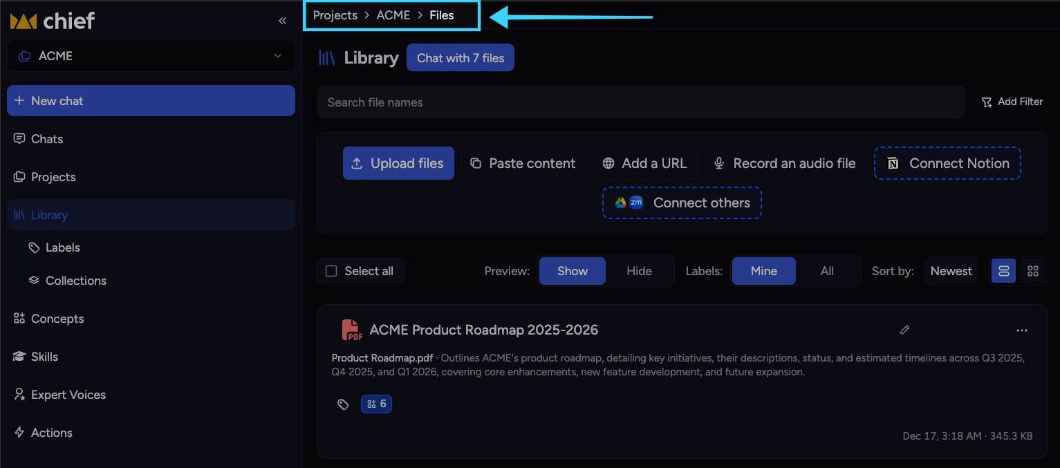This screenshot has height=468, width=1060.
Task: Open the ACME project dropdown
Action: [x=151, y=56]
